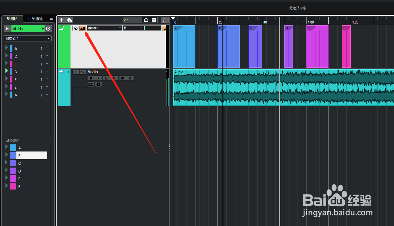The image size is (394, 226).
Task: Click play triangle of E in arranger chain
Action: (x=6, y=87)
